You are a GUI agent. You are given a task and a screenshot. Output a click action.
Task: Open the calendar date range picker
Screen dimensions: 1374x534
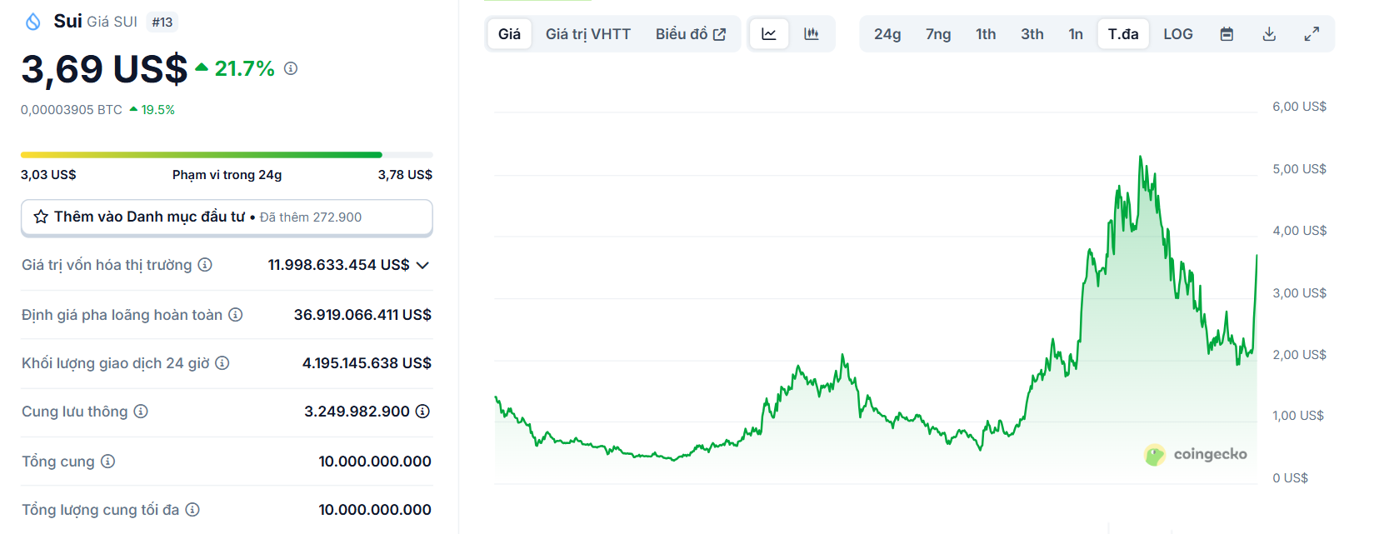click(1227, 34)
